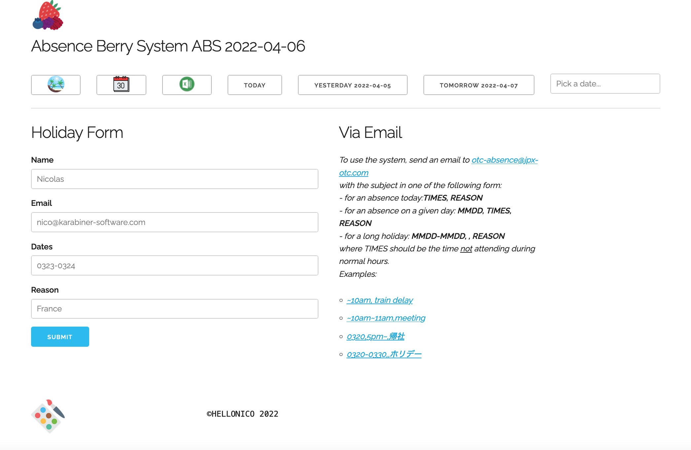This screenshot has height=450, width=691.
Task: Click the Dates input field
Action: 174,266
